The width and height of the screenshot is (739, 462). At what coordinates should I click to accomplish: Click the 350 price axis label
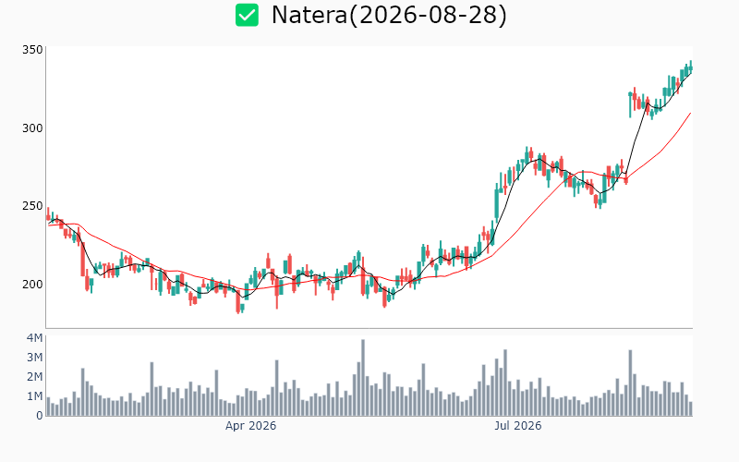click(x=32, y=50)
